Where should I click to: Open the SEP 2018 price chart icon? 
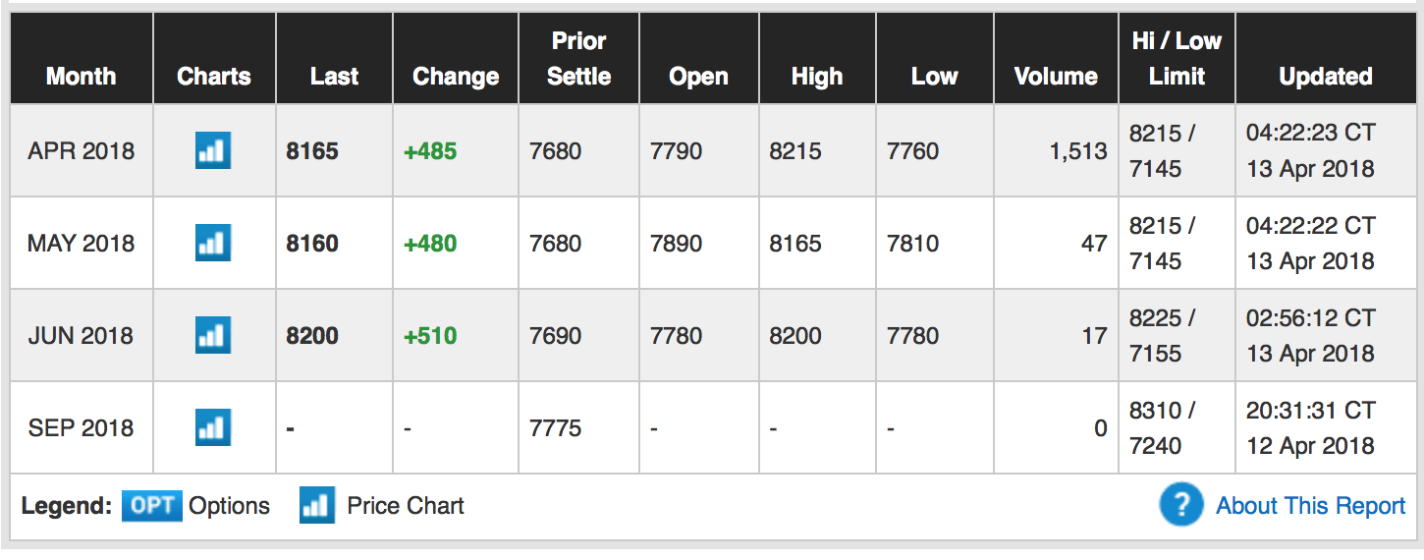point(213,428)
